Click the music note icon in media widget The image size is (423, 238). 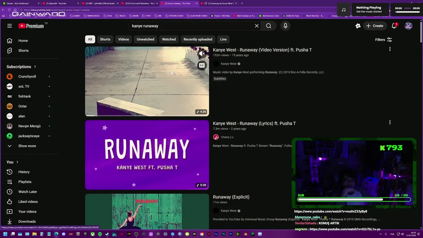[x=344, y=10]
